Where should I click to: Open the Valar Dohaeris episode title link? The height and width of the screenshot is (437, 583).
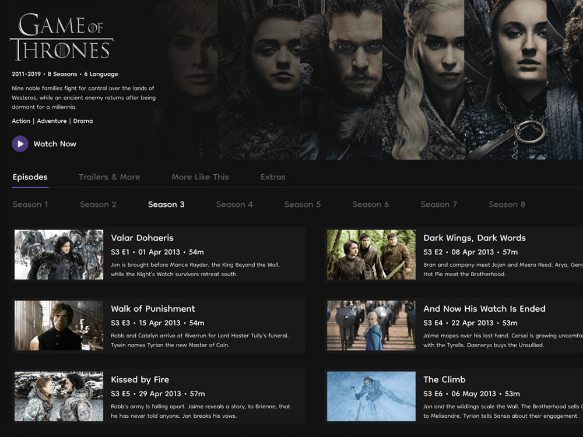point(142,238)
